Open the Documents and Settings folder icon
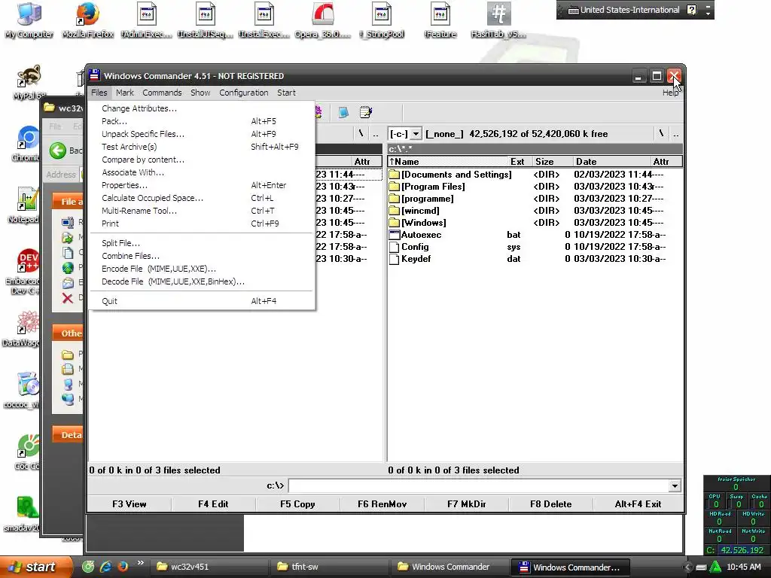The width and height of the screenshot is (771, 578). (394, 175)
